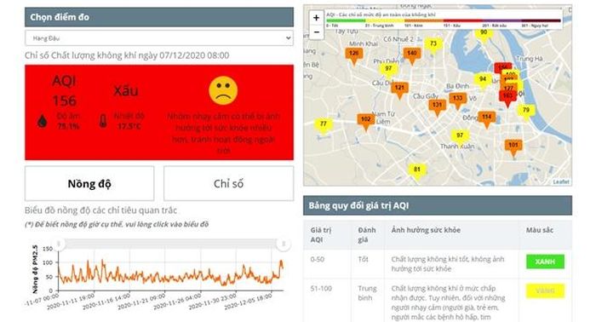Click the Xấu rating label
This screenshot has height=322, width=596.
(126, 90)
